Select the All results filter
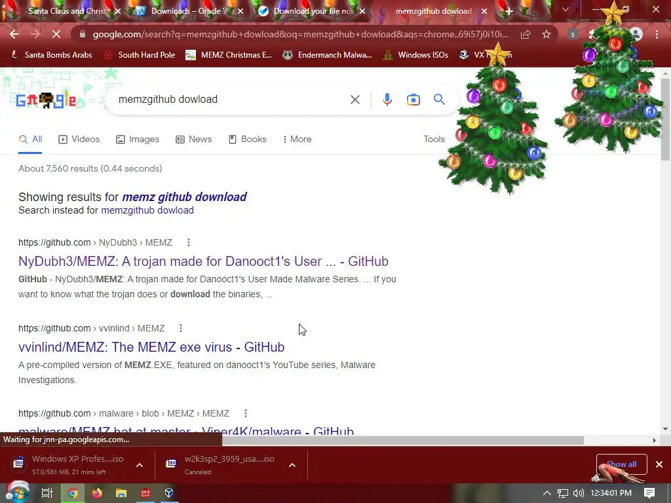This screenshot has width=671, height=503. 30,139
